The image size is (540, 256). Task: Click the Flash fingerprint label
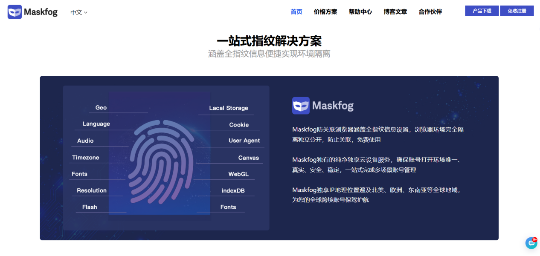pos(90,207)
